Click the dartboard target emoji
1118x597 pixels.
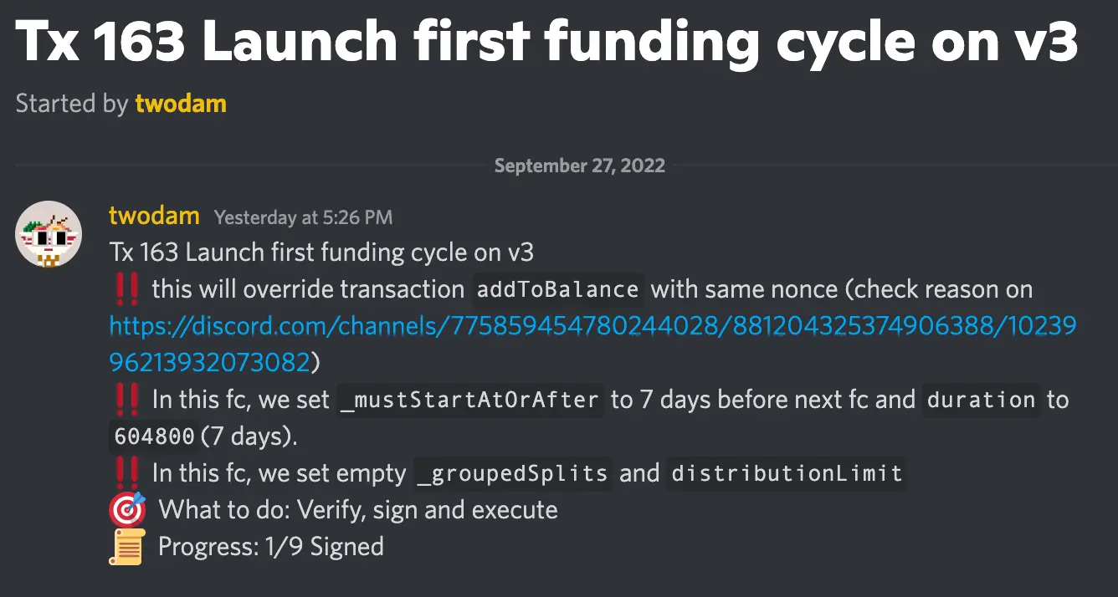126,509
